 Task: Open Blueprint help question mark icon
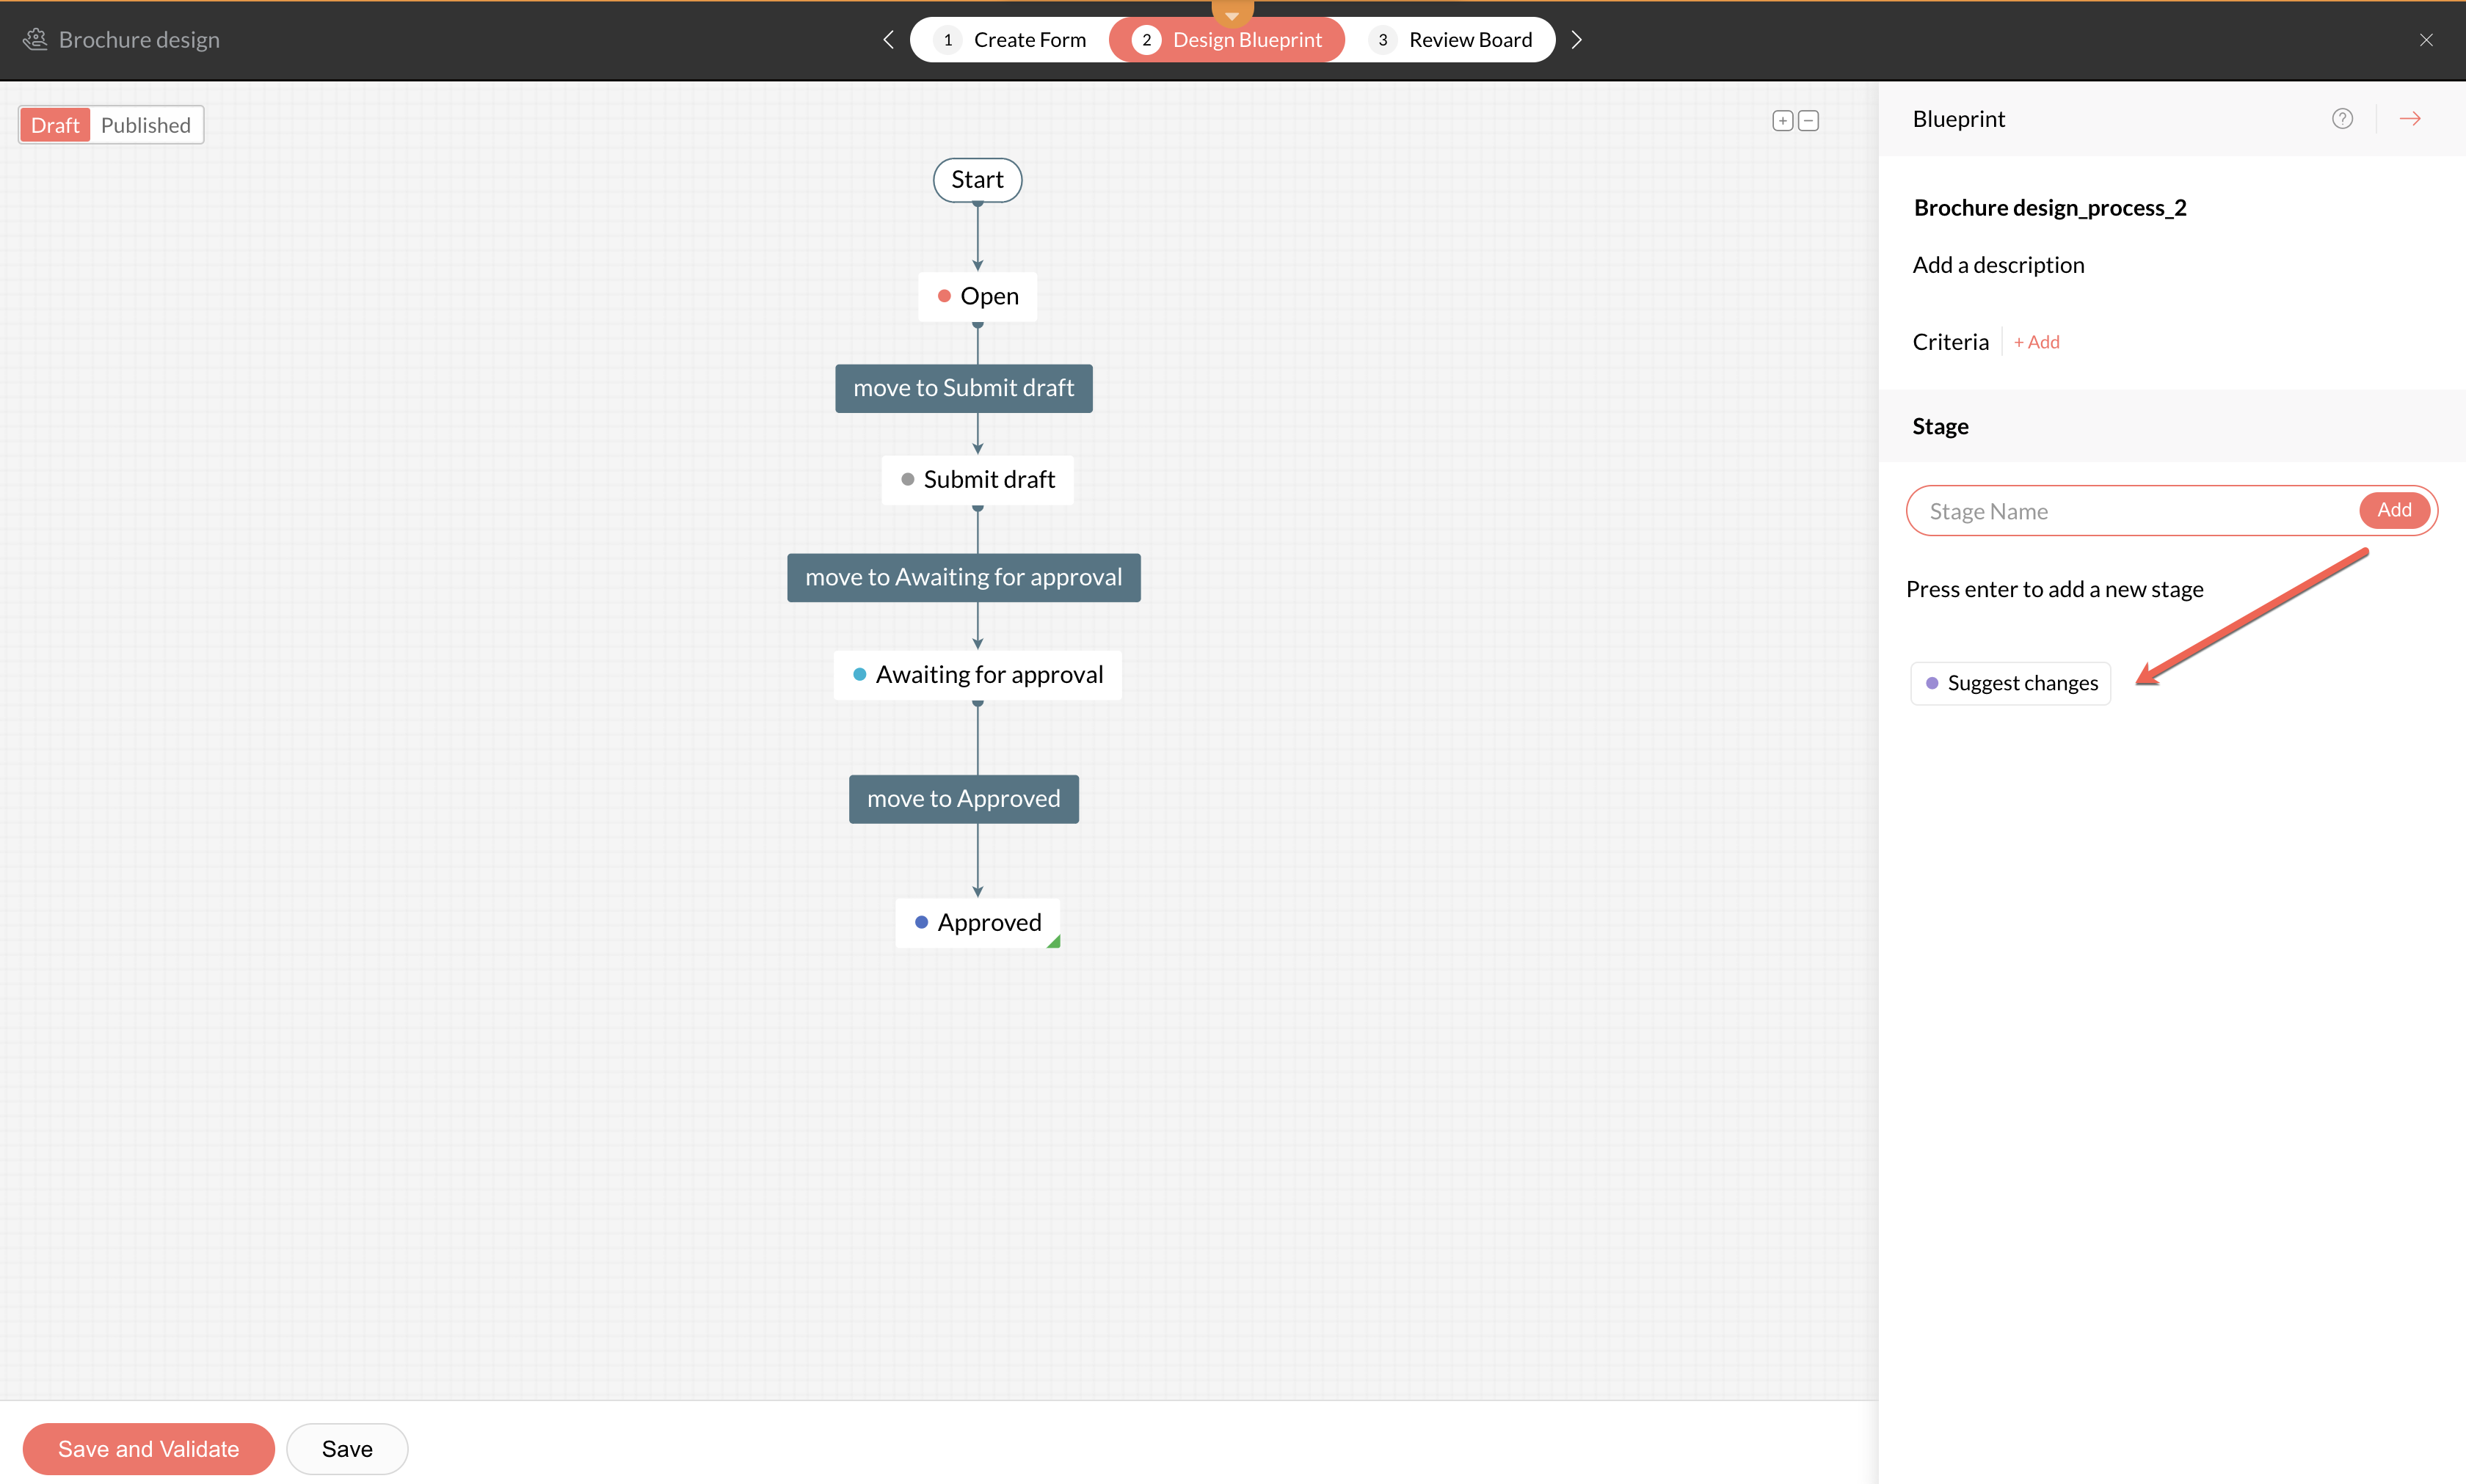tap(2342, 119)
